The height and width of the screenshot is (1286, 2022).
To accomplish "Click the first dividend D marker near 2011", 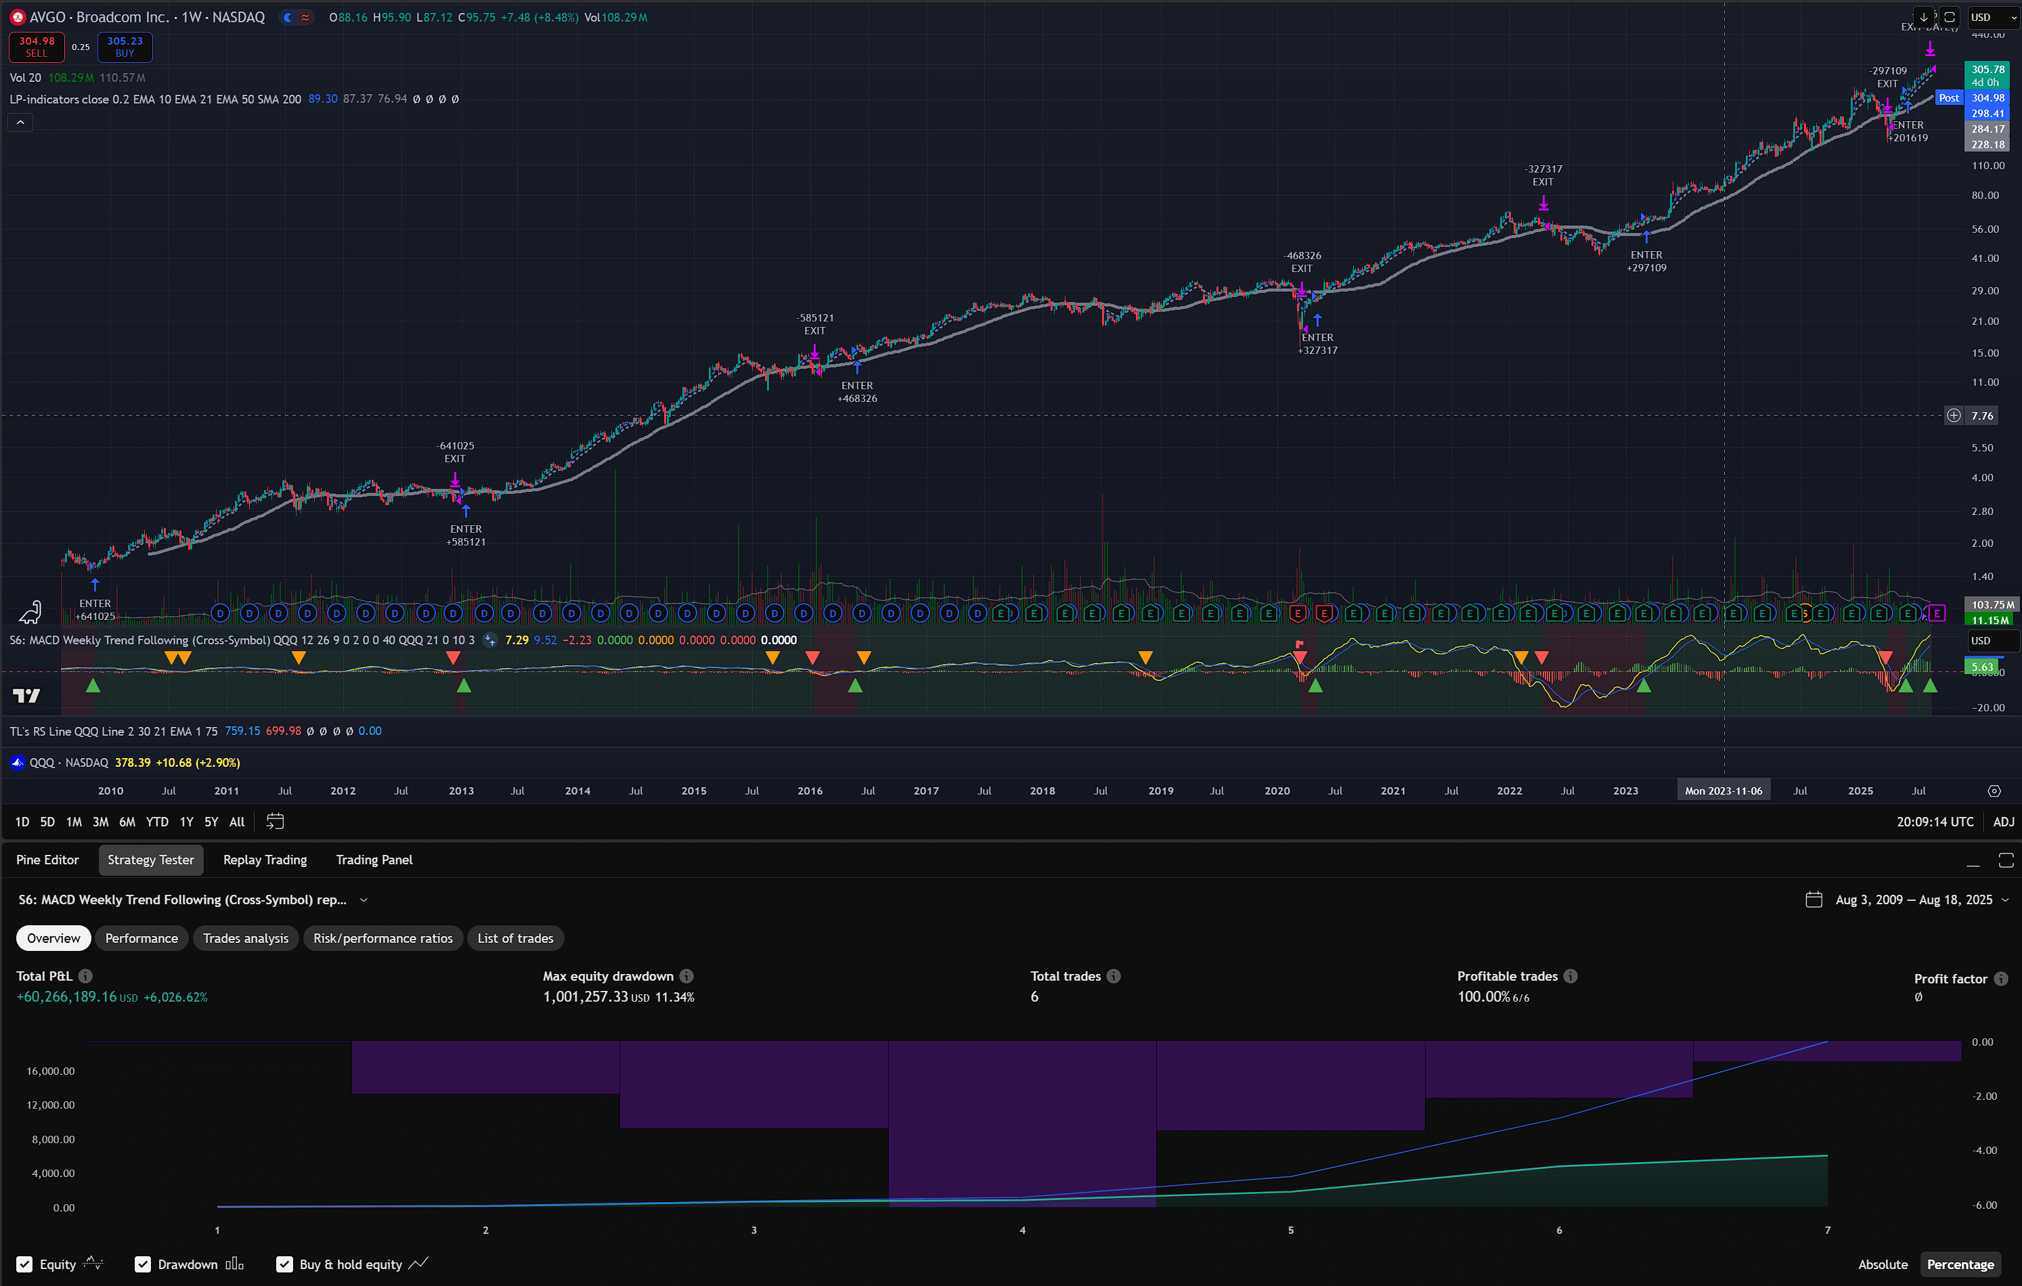I will [220, 614].
